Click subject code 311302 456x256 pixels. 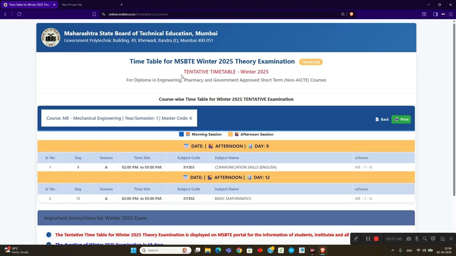point(189,198)
